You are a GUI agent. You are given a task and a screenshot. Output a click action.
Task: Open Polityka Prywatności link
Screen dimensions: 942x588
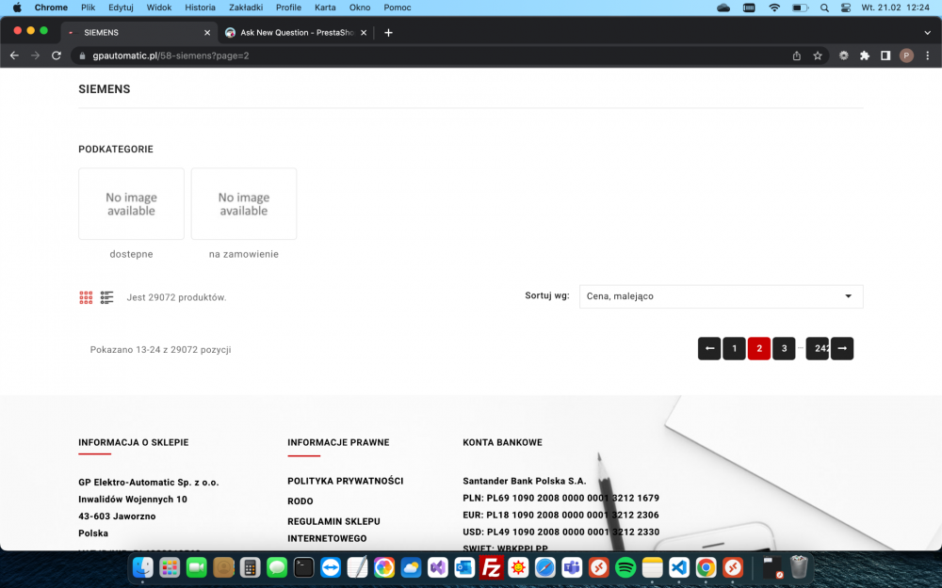pyautogui.click(x=346, y=481)
